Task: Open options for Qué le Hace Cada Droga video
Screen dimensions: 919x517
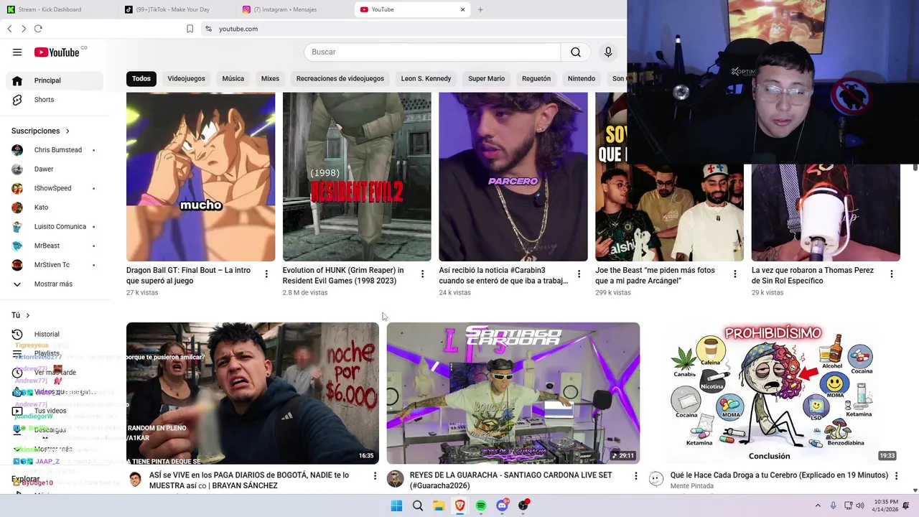Action: pos(896,476)
